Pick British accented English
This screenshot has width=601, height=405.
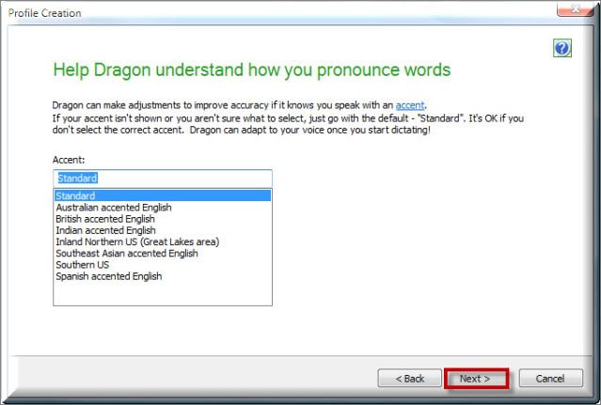[x=163, y=219]
